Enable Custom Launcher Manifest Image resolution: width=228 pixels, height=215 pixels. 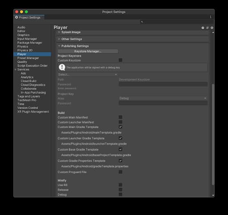coord(121,122)
